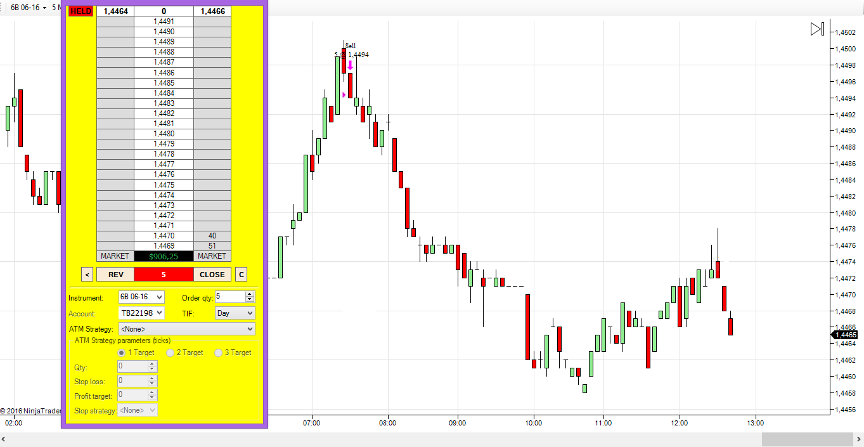The height and width of the screenshot is (447, 864).
Task: Click price row 1,4488 in ladder
Action: (x=164, y=52)
